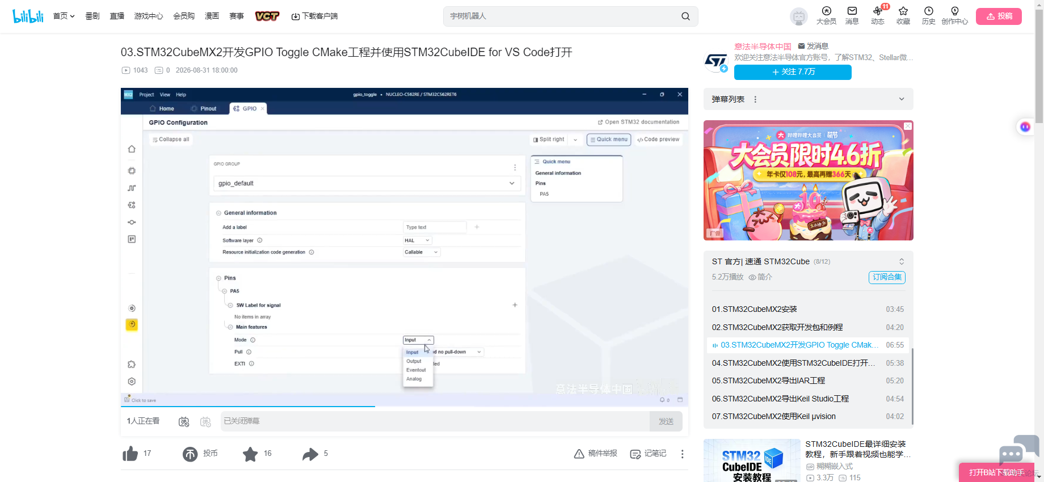Open the 创作中心 icon

pos(954,16)
